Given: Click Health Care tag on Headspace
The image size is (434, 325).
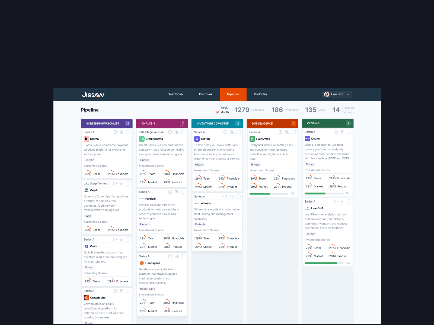Looking at the screenshot, I should 148,289.
